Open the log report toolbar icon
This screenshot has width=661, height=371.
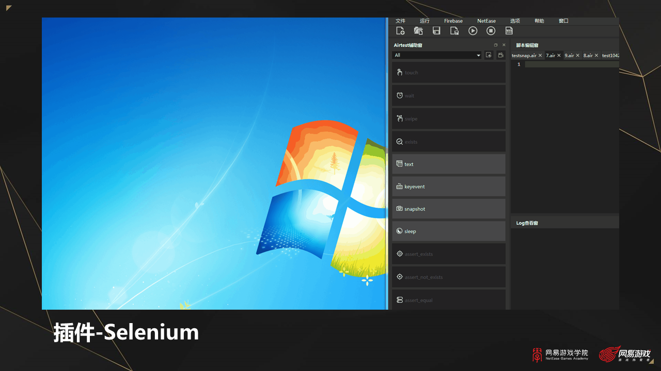[509, 31]
